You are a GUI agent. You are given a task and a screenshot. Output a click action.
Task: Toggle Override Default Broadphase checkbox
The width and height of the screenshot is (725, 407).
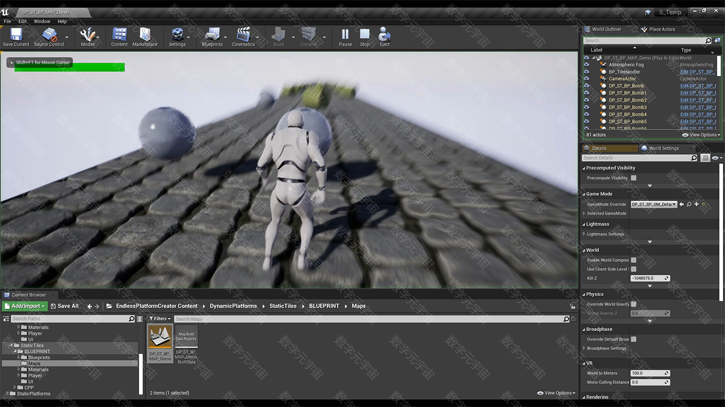[x=634, y=339]
